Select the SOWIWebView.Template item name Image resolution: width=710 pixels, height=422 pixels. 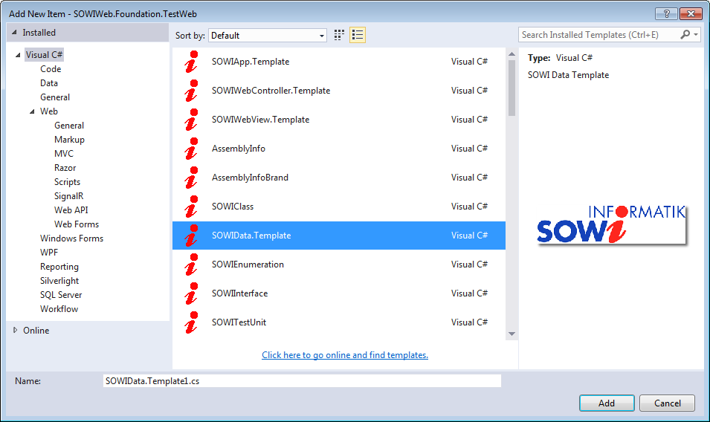pos(260,120)
